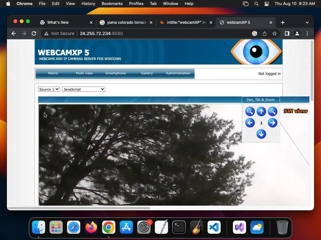Open the JavaScript stream type dropdown
Image resolution: width=321 pixels, height=240 pixels.
tap(83, 89)
